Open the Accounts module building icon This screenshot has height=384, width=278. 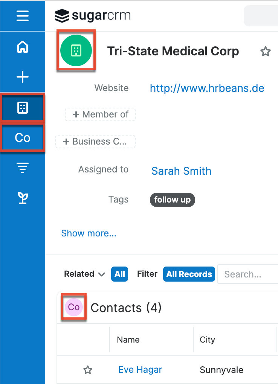(x=23, y=108)
